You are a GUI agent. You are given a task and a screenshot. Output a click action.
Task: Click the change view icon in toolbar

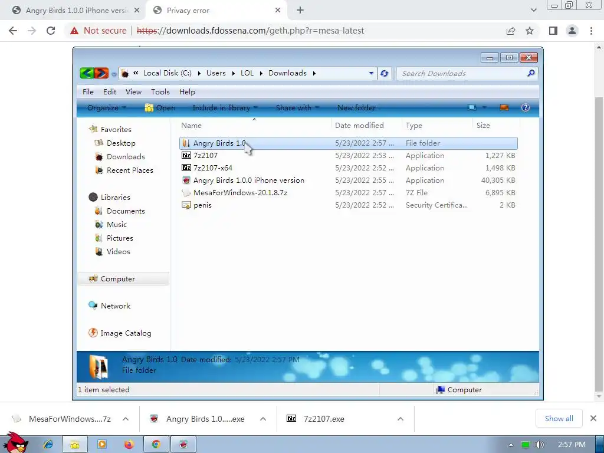(472, 107)
